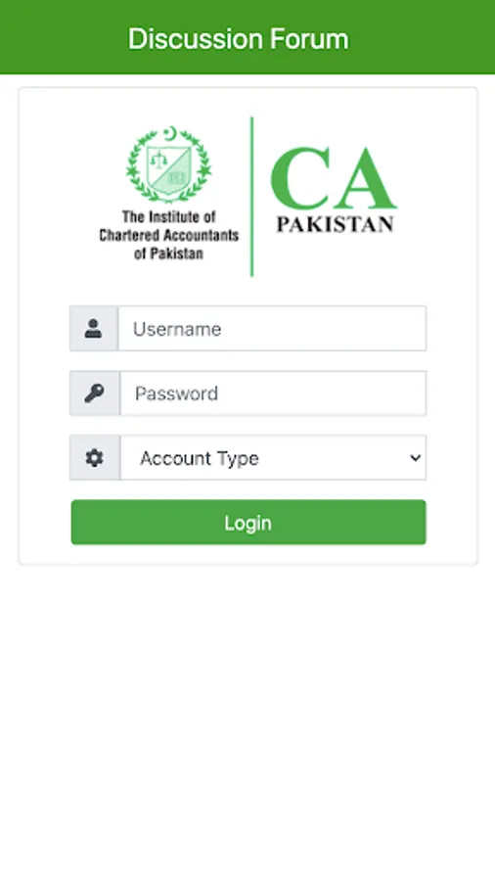Click the green vertical divider between logos
The width and height of the screenshot is (495, 881).
pyautogui.click(x=251, y=197)
